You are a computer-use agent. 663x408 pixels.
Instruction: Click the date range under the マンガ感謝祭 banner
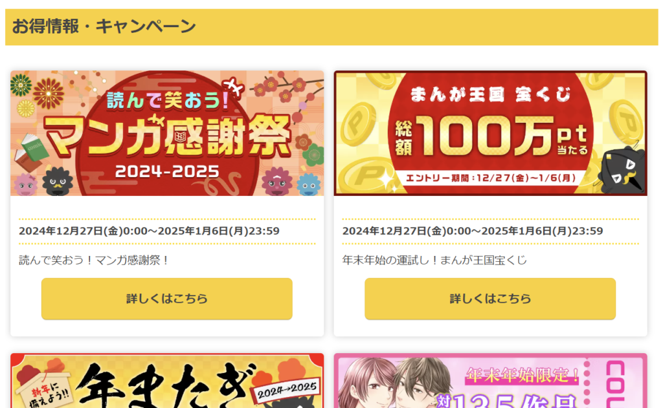149,231
